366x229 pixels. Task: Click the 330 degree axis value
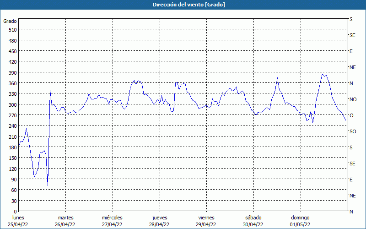click(x=13, y=94)
